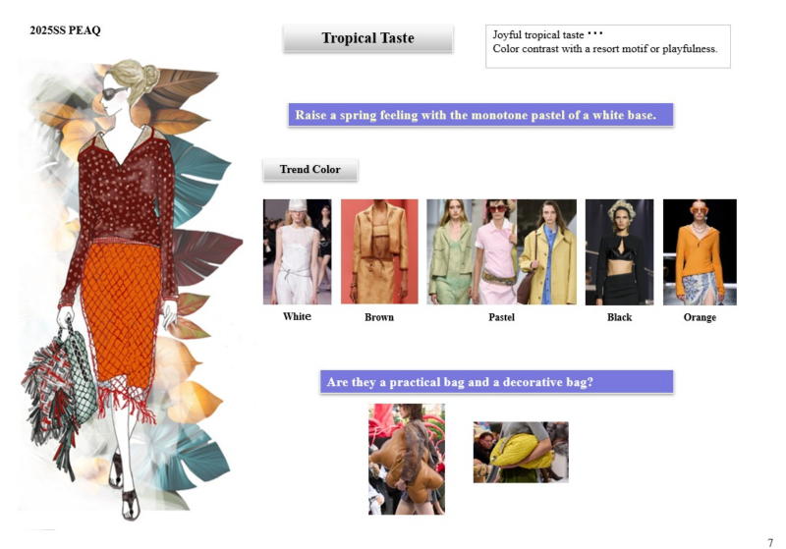Click the purple spring feeling headline banner
This screenshot has height=549, width=786.
(480, 115)
